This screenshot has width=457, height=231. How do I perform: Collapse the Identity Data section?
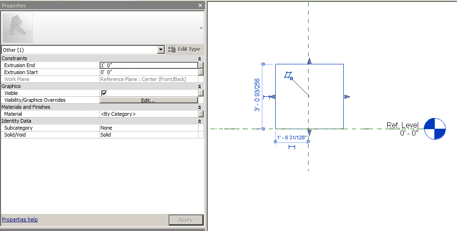[x=200, y=121]
